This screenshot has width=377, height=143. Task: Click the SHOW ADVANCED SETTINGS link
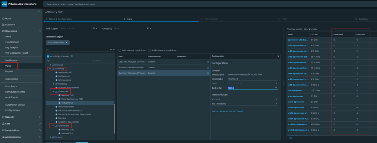(x=228, y=111)
